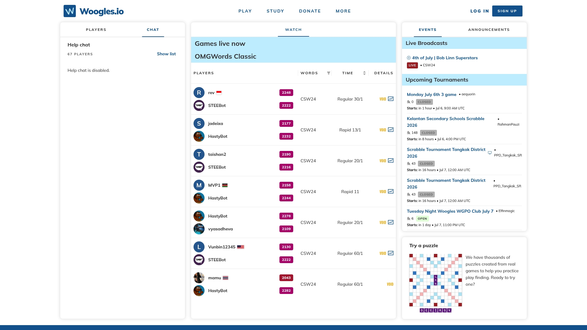
Task: Click chart icon for Vunbin12345 game
Action: coord(391,253)
